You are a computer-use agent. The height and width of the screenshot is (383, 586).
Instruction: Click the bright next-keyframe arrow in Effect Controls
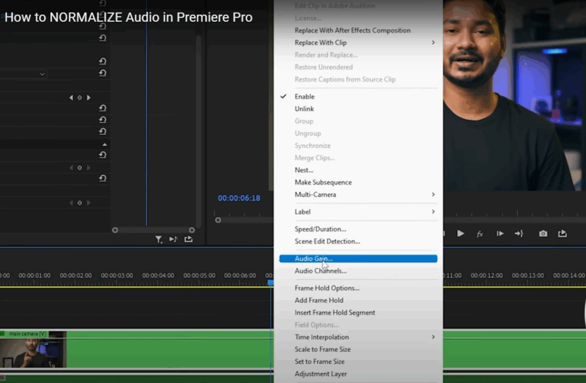89,97
